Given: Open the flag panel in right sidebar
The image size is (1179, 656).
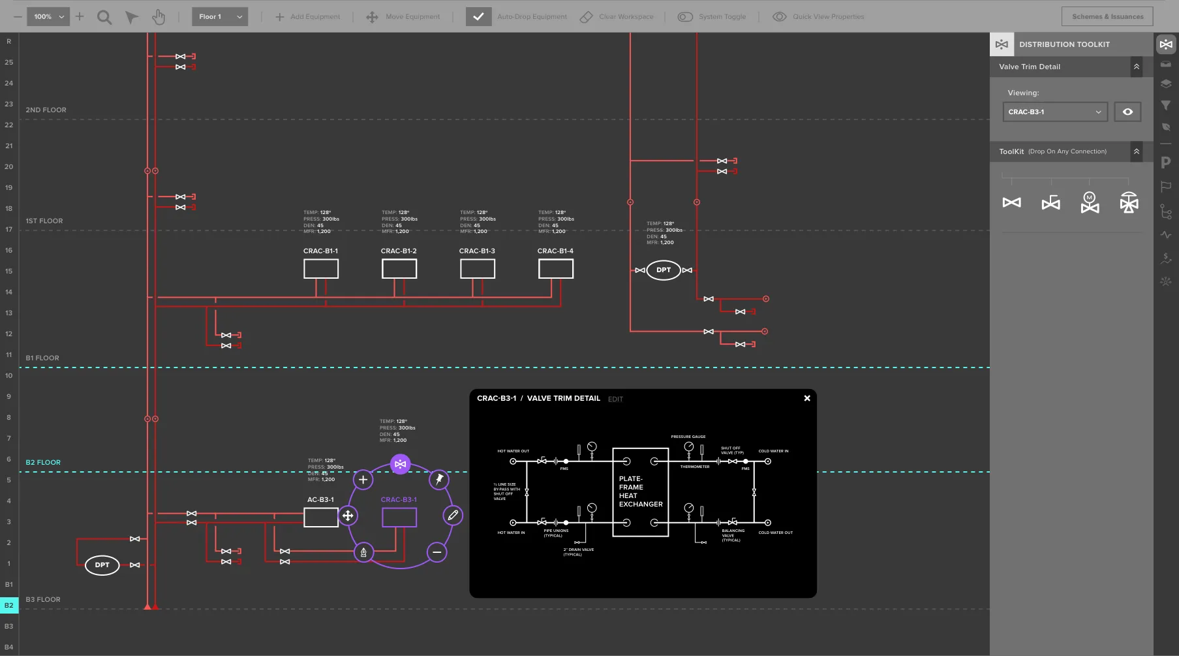Looking at the screenshot, I should pyautogui.click(x=1166, y=187).
